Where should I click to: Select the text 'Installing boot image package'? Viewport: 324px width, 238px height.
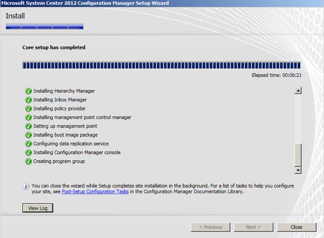[66, 135]
